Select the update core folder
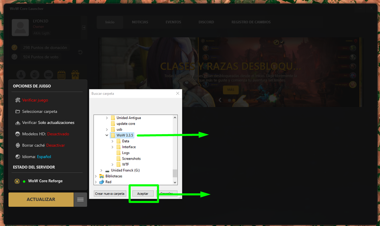 [x=126, y=124]
